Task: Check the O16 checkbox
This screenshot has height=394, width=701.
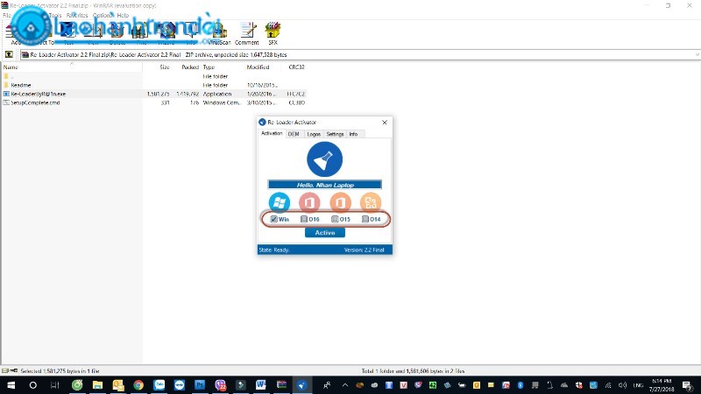Action: (304, 219)
